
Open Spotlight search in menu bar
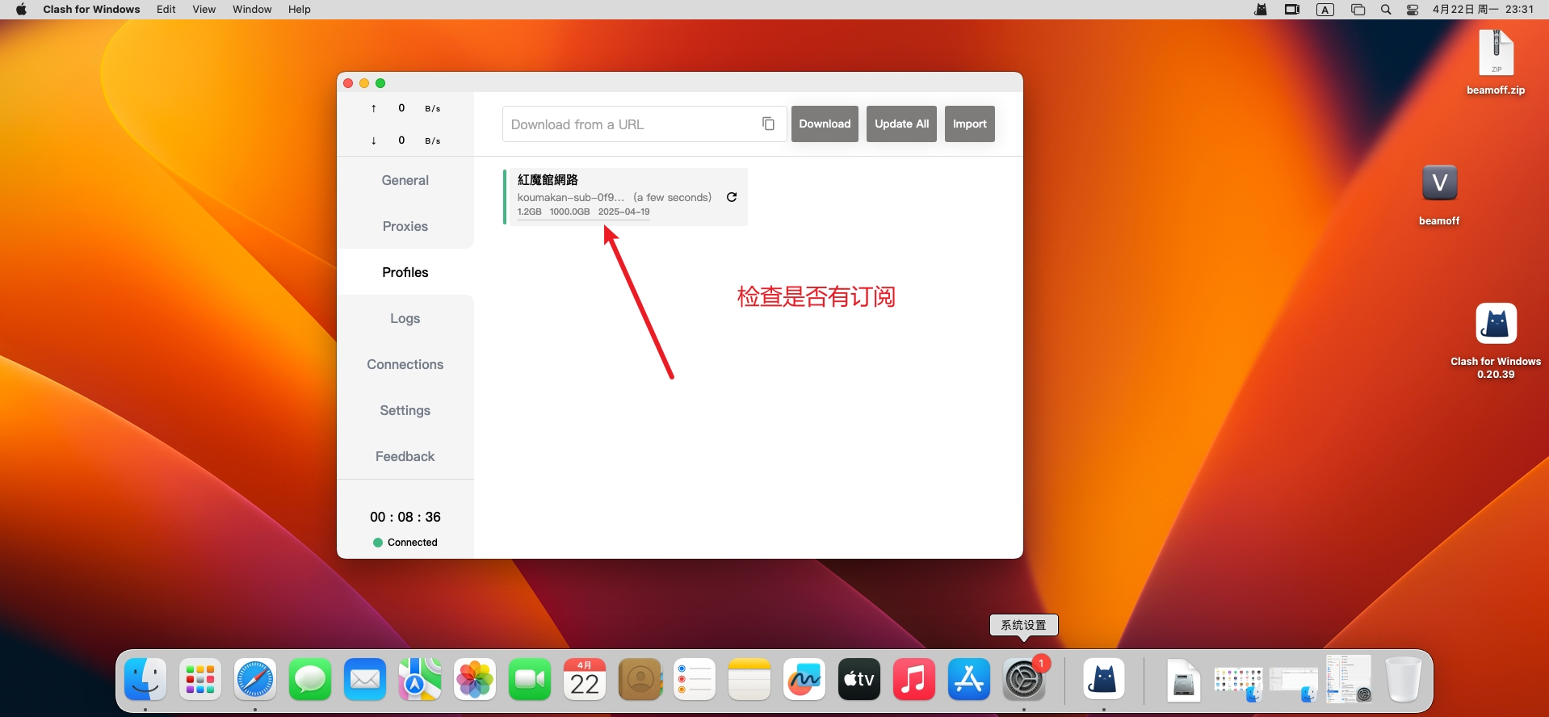1386,10
